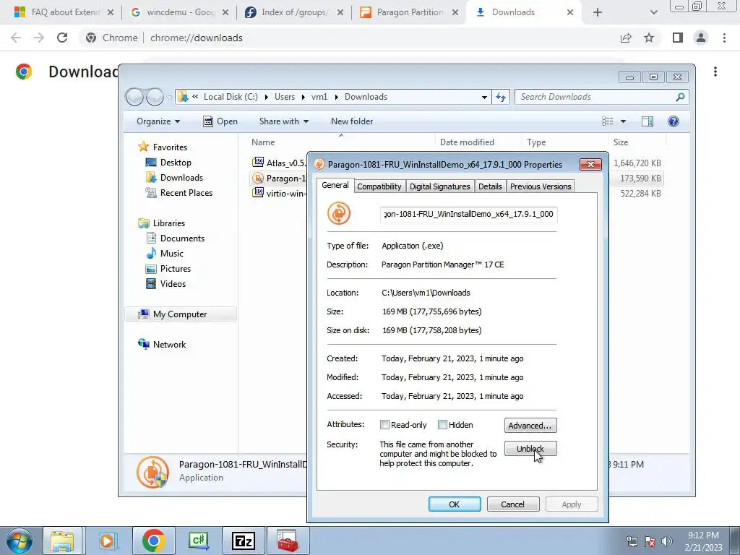This screenshot has width=740, height=555.
Task: Open Desktop in Favorites
Action: 176,163
